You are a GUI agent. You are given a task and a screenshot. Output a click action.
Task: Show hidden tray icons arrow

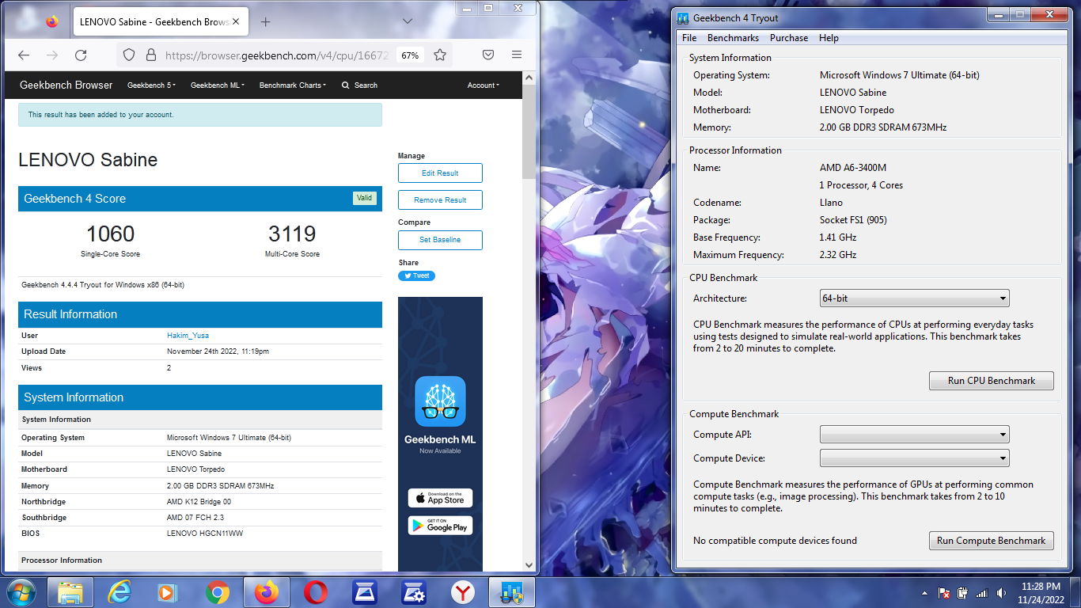point(925,592)
